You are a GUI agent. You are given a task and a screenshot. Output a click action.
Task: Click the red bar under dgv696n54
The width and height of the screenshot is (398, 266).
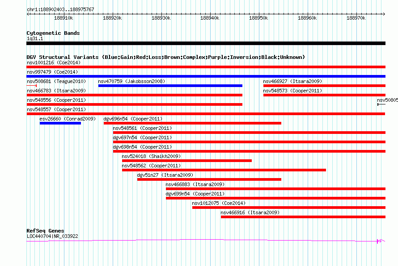click(x=192, y=123)
